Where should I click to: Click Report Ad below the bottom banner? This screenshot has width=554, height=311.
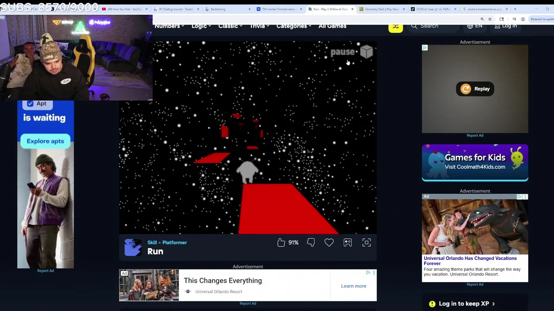pyautogui.click(x=248, y=303)
